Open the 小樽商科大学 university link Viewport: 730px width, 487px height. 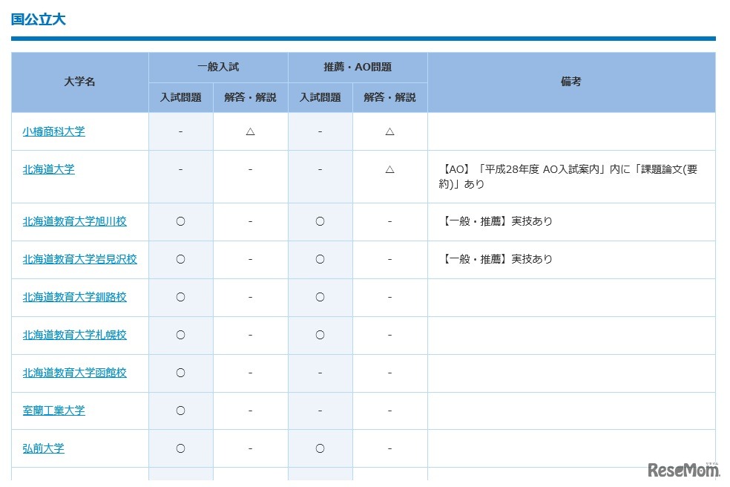coord(53,131)
